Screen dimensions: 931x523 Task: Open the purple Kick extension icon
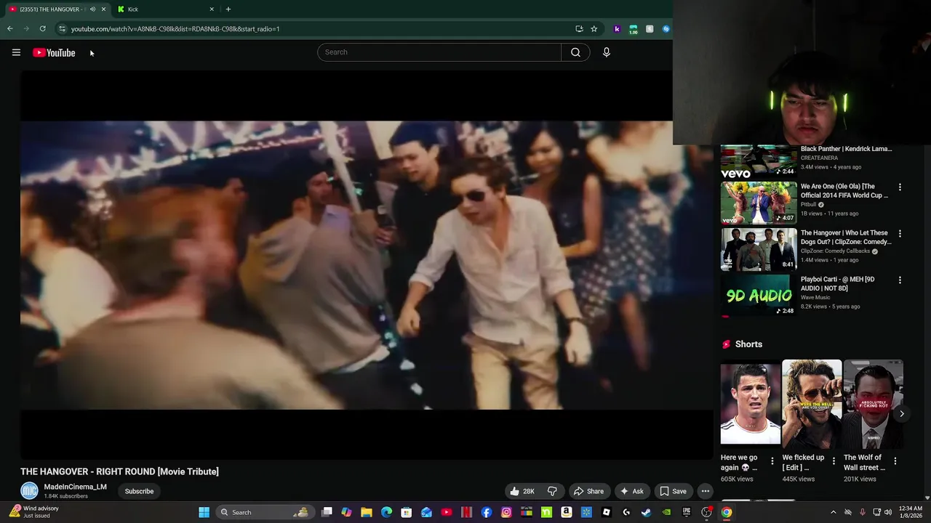click(617, 29)
